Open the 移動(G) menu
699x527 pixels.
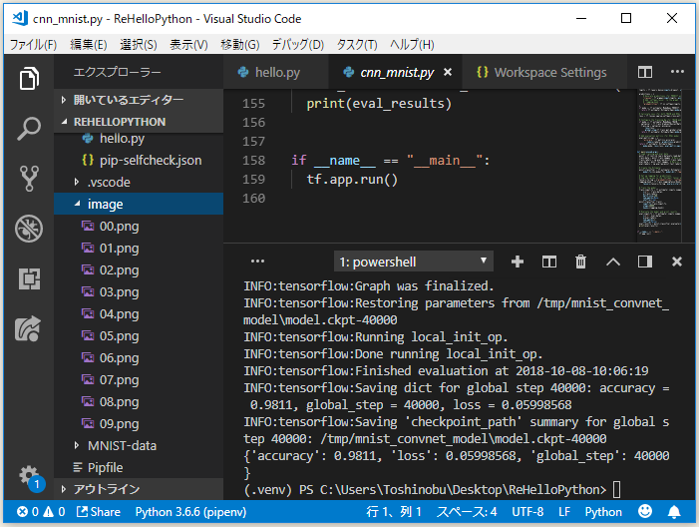240,45
